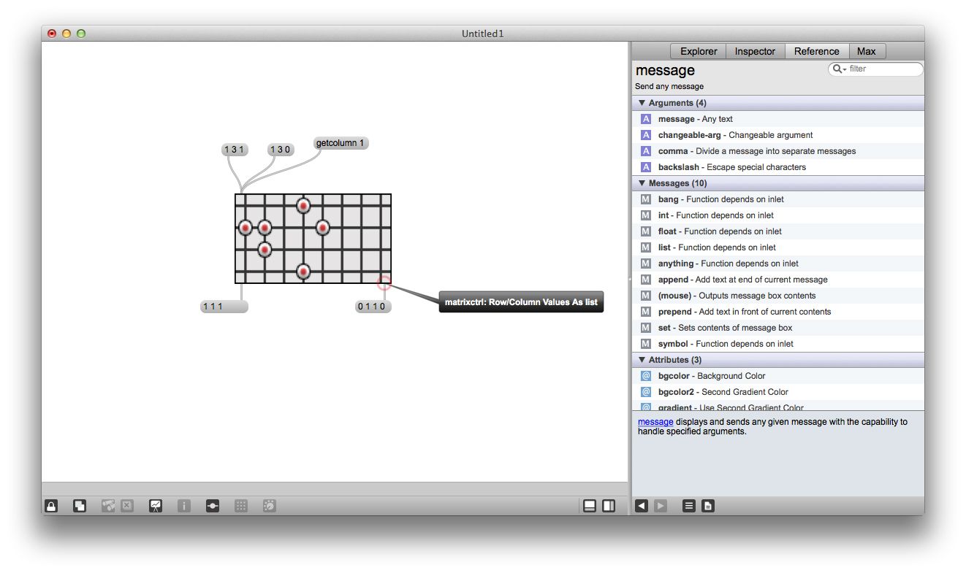The height and width of the screenshot is (573, 966).
Task: Click the reference list view icon
Action: pos(689,505)
